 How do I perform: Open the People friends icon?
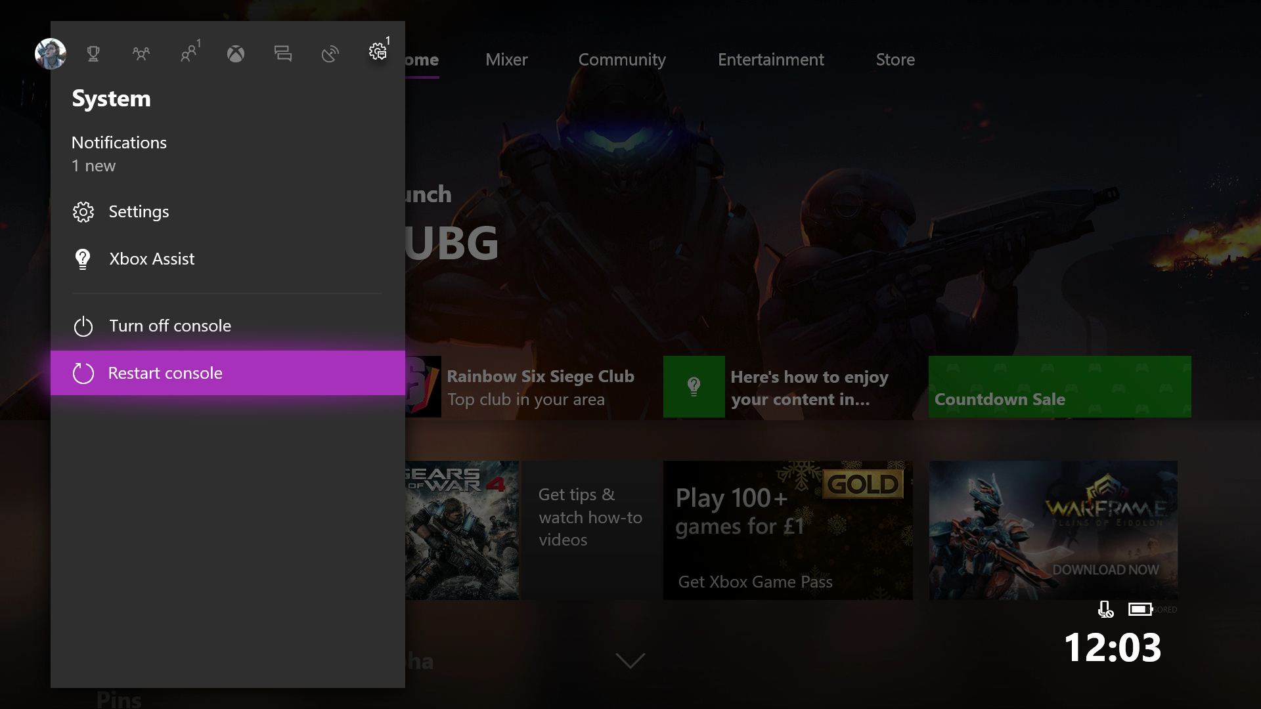[188, 54]
